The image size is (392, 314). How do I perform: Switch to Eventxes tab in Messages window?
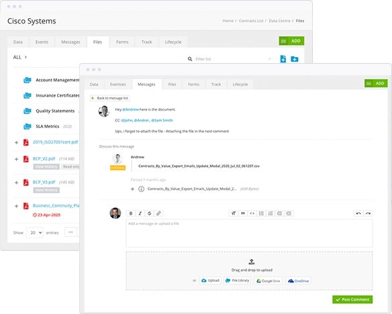click(x=118, y=85)
